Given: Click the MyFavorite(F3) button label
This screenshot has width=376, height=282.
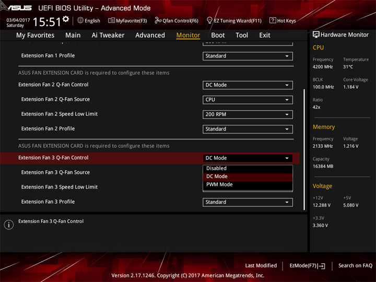Looking at the screenshot, I should pyautogui.click(x=132, y=21).
